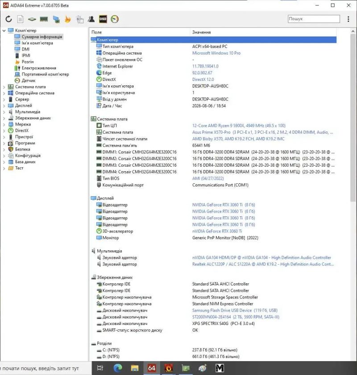The image size is (357, 375).
Task: Expand the Сервер tree node
Action: pyautogui.click(x=4, y=100)
